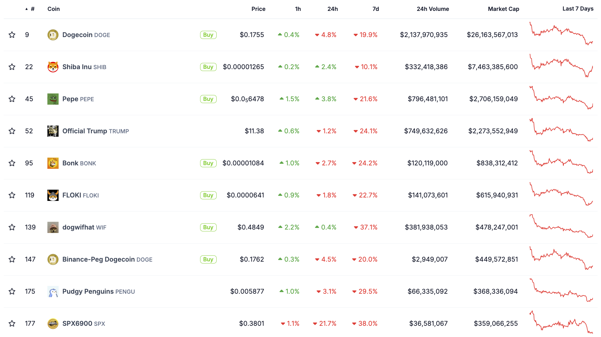This screenshot has height=337, width=601.
Task: Star SPX6900 to add to watchlist
Action: point(12,324)
